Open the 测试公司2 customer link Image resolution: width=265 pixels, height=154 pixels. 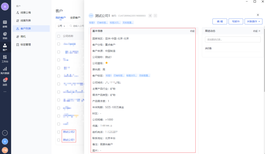pos(69,132)
